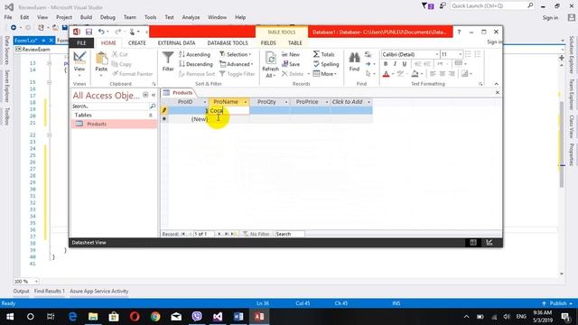Screen dimensions: 578x325
Task: Switch to the FIELDS tab
Action: 268,43
